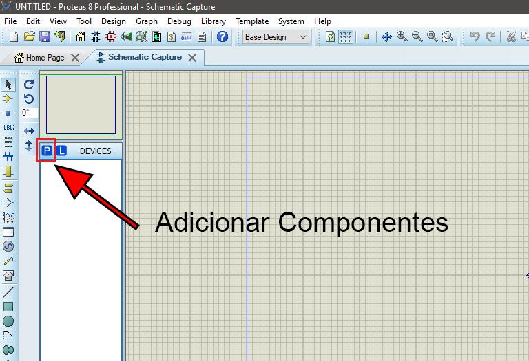This screenshot has height=361, width=529.
Task: Click Rotate Clockwise icon
Action: [x=29, y=85]
